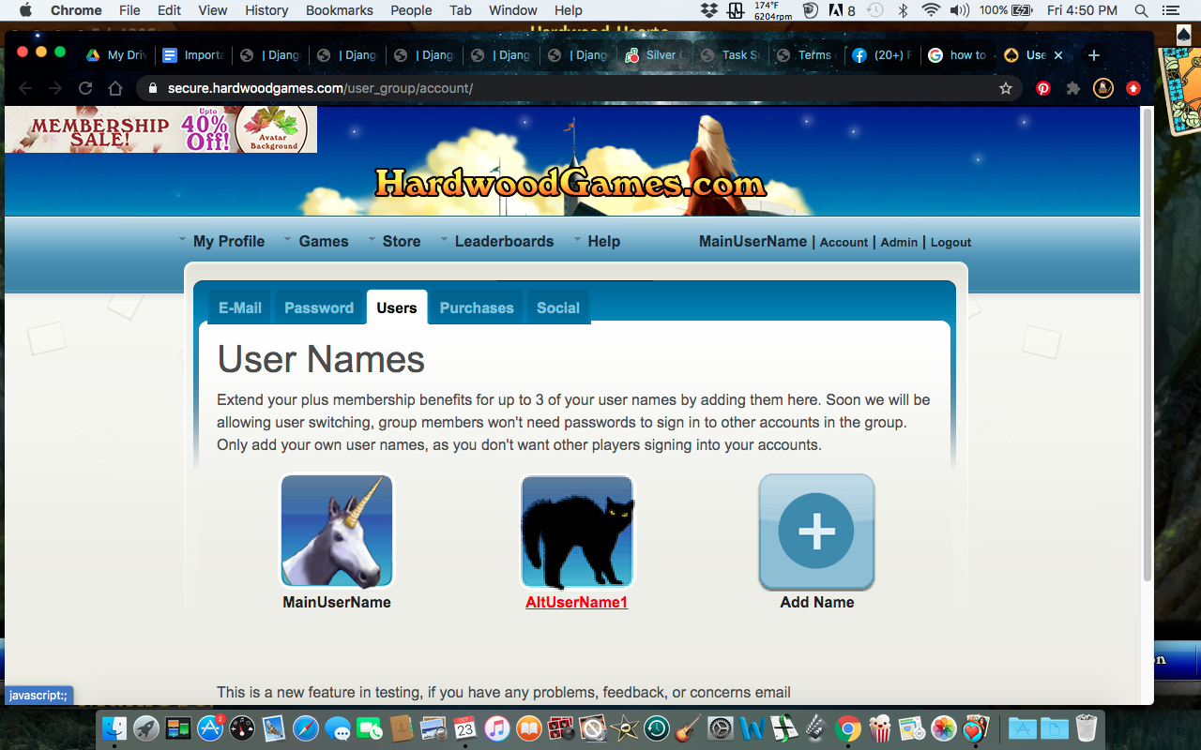Screen dimensions: 1201x750
Task: Open the People menu in menu bar
Action: (411, 10)
